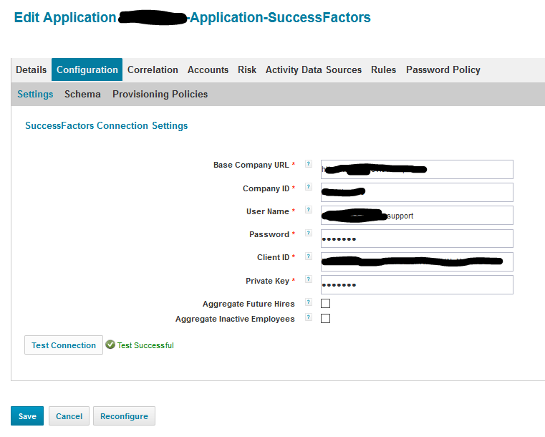Click into the User Name field
545x437 pixels.
tap(417, 216)
